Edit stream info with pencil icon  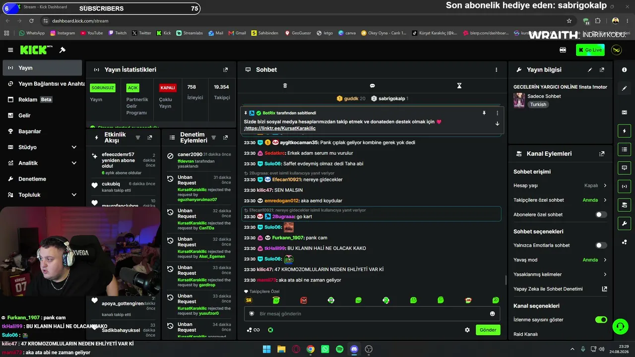click(x=590, y=70)
